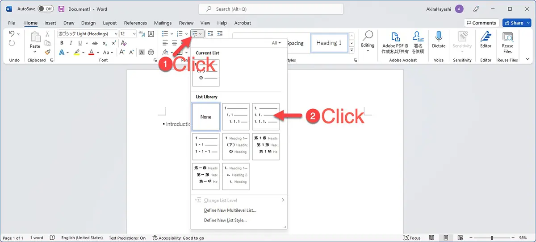Open the Editor pane button
Image resolution: width=536 pixels, height=242 pixels.
coord(486,40)
